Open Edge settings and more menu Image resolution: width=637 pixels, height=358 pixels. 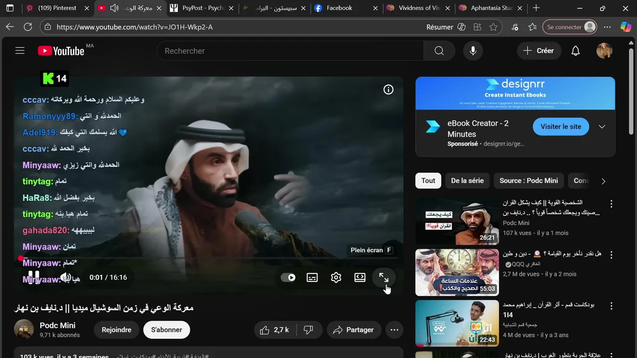tap(607, 27)
